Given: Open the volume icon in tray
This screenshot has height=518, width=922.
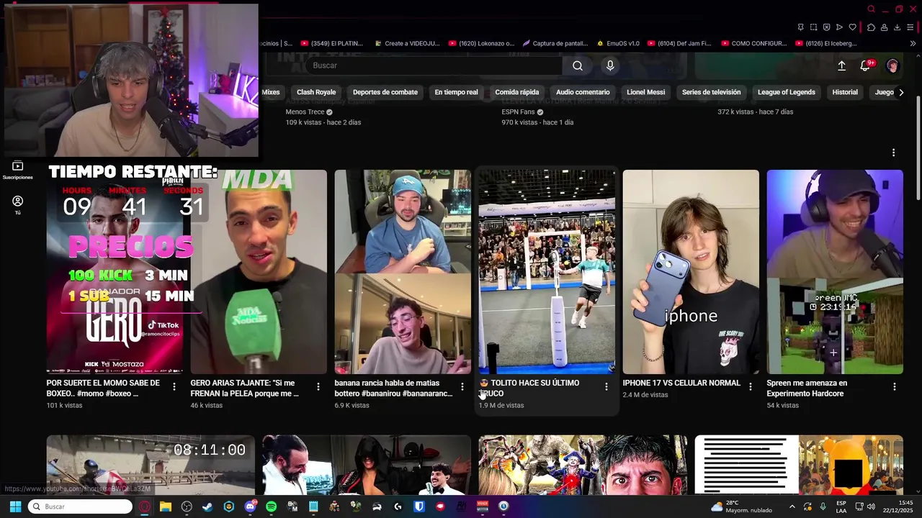Looking at the screenshot, I should (871, 506).
